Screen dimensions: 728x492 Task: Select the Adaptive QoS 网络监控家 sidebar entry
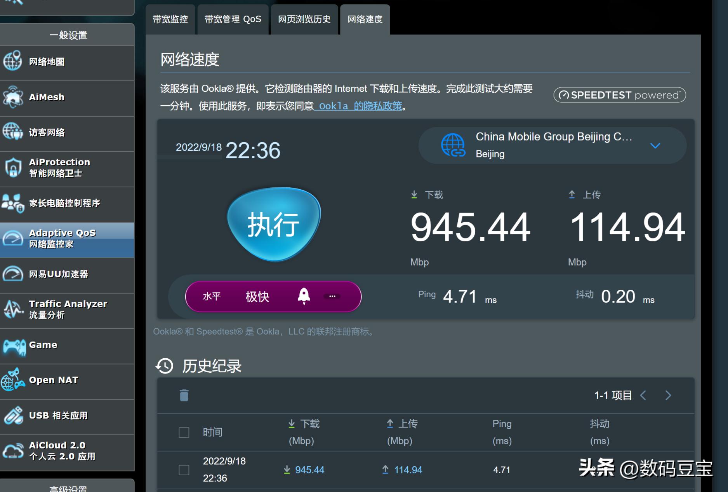[x=62, y=238]
